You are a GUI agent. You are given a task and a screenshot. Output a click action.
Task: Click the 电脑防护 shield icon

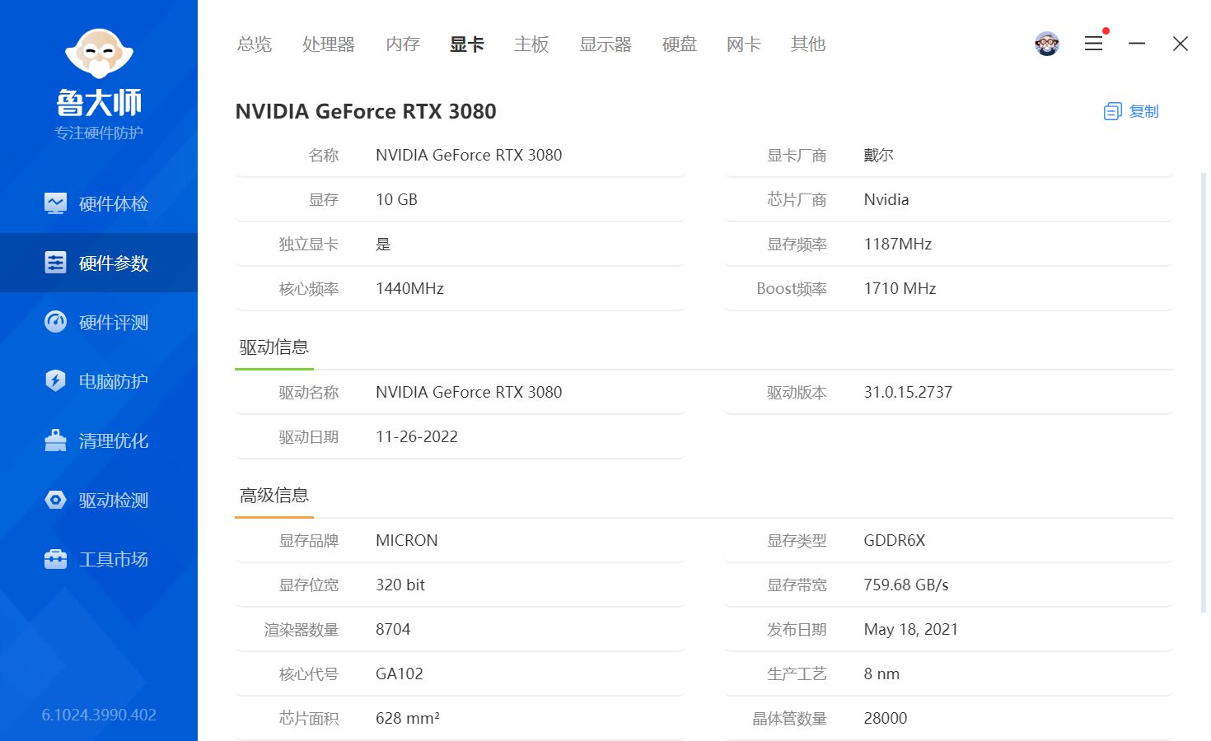[55, 381]
